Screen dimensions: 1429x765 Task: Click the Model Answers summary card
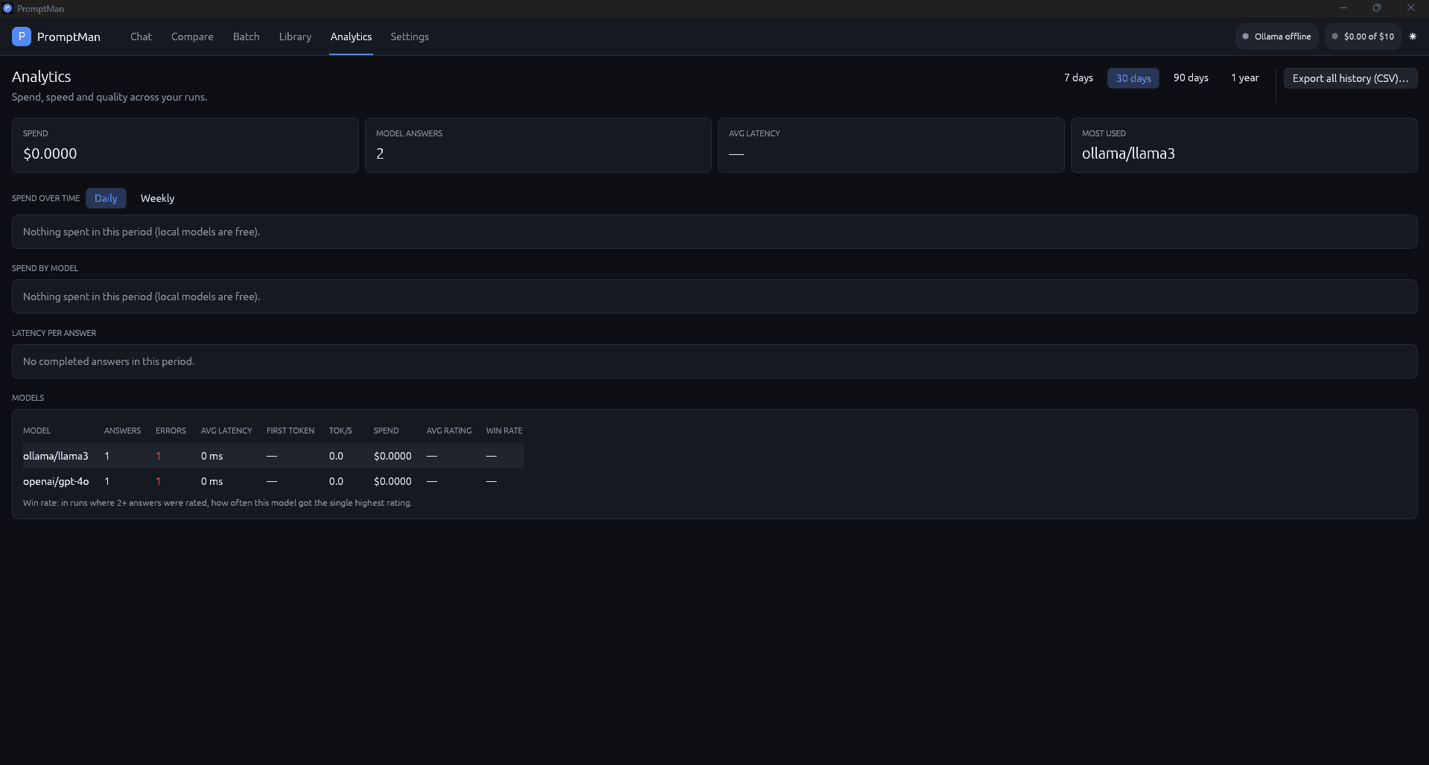tap(538, 145)
